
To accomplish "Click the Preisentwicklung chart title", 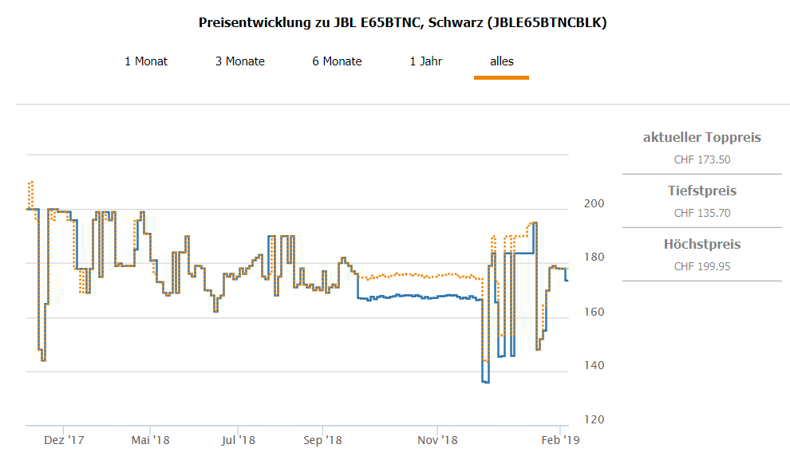I will [402, 22].
